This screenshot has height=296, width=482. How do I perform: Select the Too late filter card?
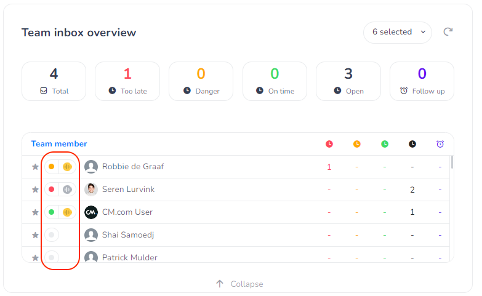(x=127, y=81)
